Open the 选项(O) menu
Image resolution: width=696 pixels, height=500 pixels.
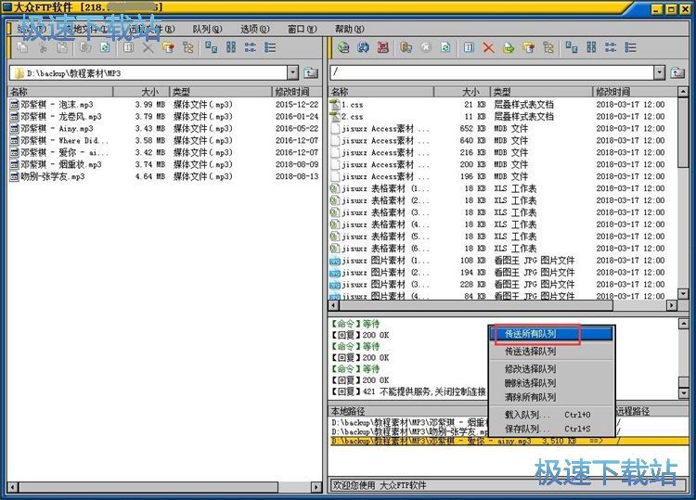click(255, 30)
